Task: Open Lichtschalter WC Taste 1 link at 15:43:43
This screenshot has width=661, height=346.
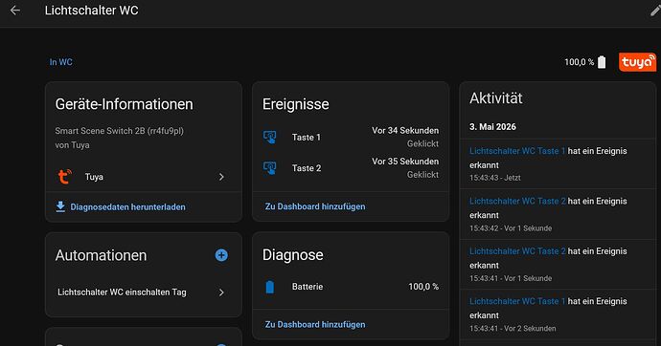Action: click(x=517, y=151)
